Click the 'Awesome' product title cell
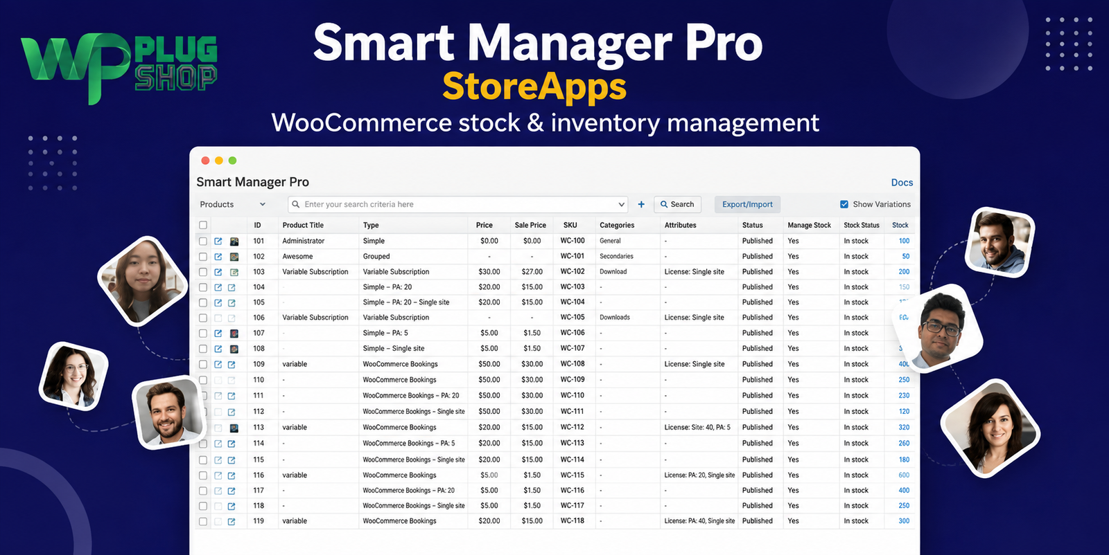 pyautogui.click(x=297, y=256)
